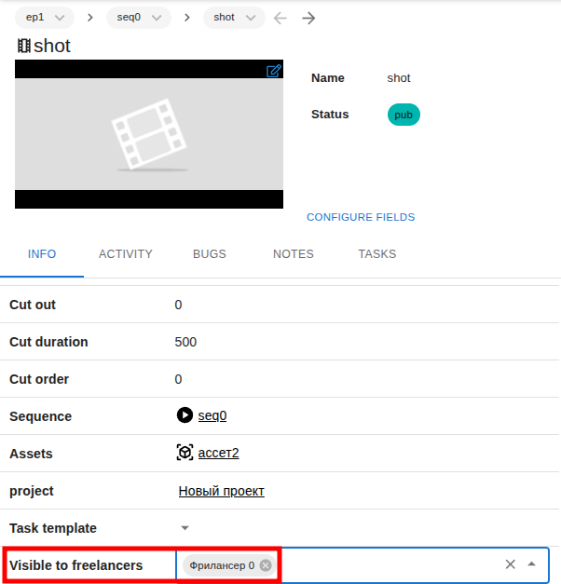This screenshot has height=584, width=561.
Task: Click the pub status badge
Action: point(404,115)
